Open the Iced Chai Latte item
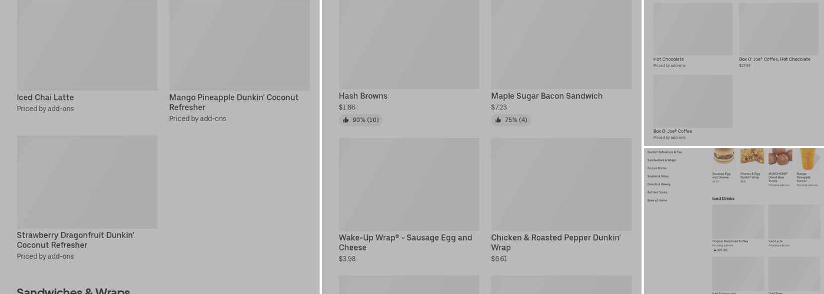The width and height of the screenshot is (824, 294). coord(45,98)
